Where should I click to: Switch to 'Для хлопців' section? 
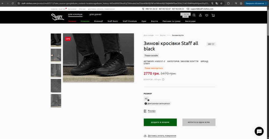point(75,14)
